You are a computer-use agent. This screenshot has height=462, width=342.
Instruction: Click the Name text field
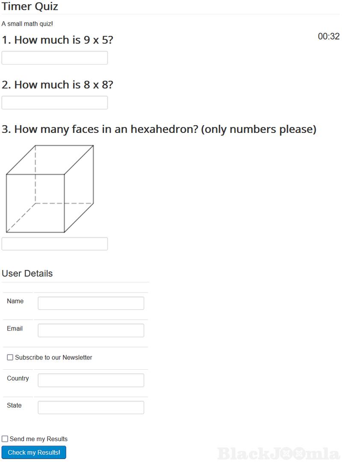pyautogui.click(x=91, y=303)
